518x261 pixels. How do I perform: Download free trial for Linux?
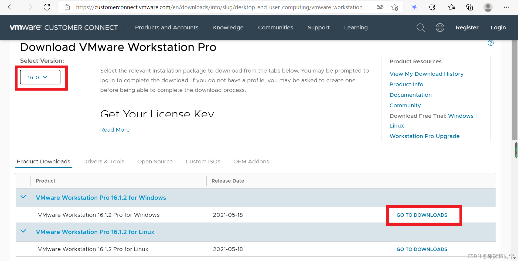click(x=397, y=126)
